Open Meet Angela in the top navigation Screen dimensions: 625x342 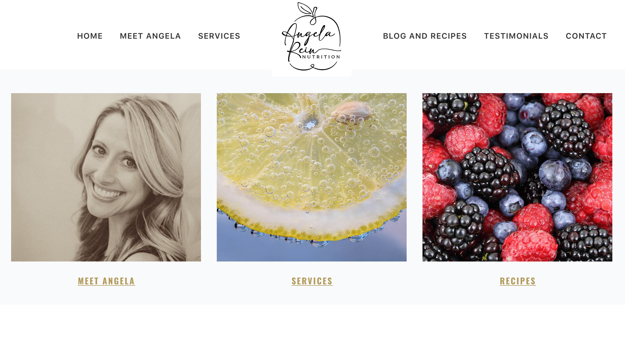click(150, 36)
